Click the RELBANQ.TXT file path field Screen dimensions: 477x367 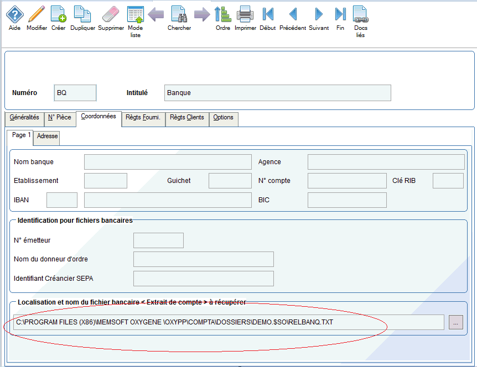[x=229, y=322]
